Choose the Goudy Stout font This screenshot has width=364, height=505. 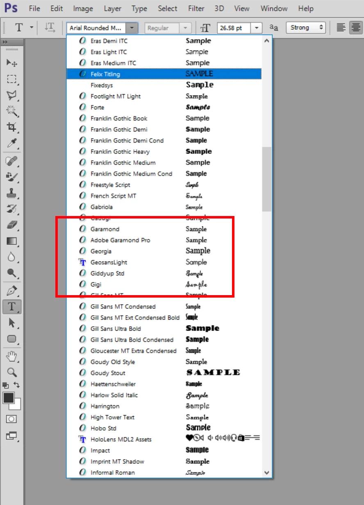164,373
